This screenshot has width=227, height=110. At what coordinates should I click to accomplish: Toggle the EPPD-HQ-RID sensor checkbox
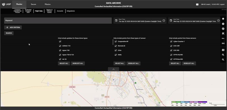[171, 55]
